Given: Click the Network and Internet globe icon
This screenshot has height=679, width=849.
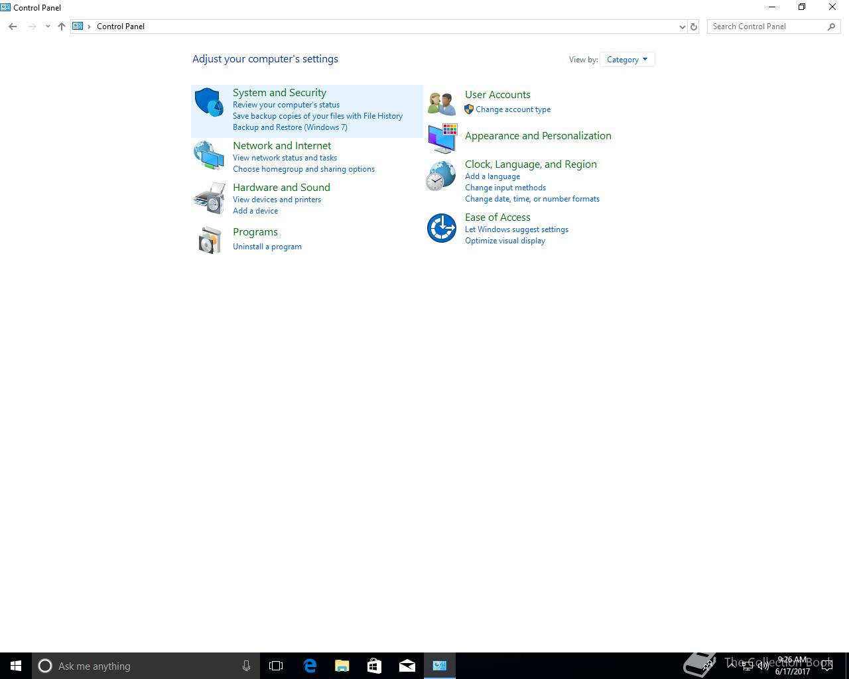Looking at the screenshot, I should pyautogui.click(x=209, y=155).
